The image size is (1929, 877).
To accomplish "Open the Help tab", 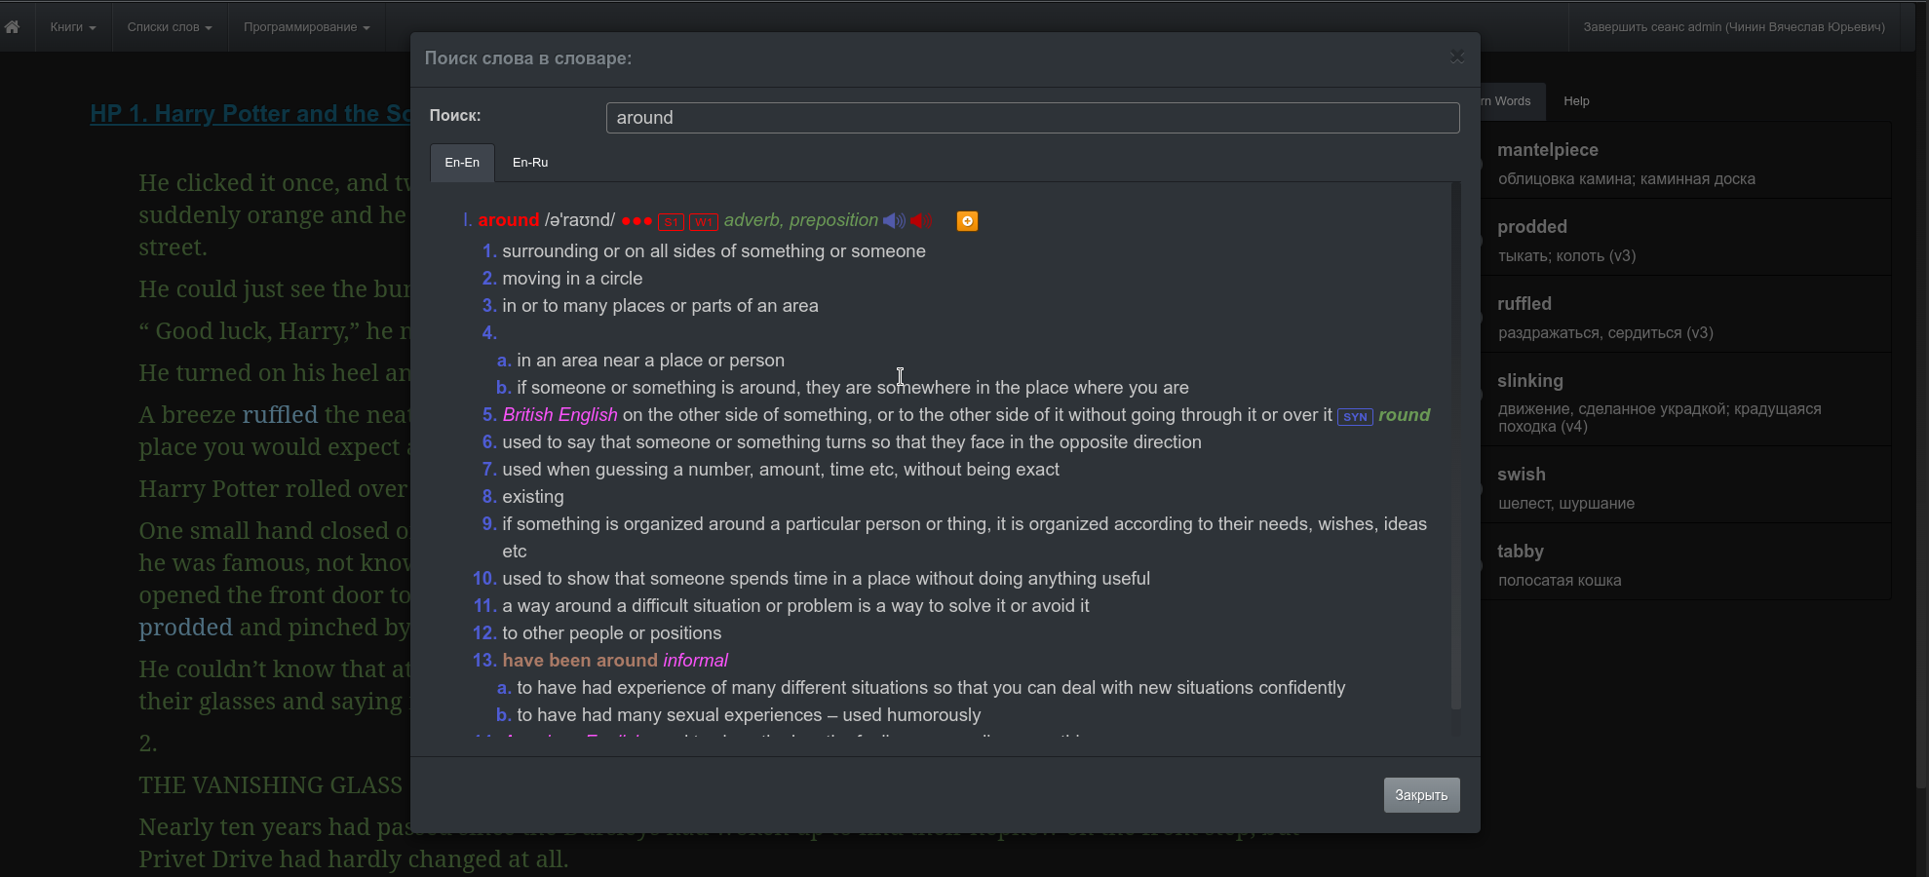I will click(1576, 101).
